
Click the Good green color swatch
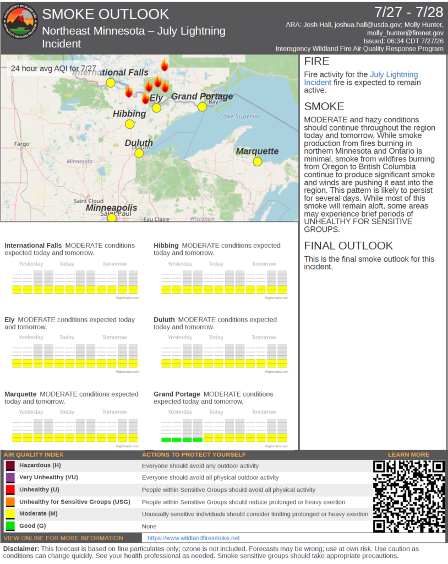pyautogui.click(x=10, y=526)
